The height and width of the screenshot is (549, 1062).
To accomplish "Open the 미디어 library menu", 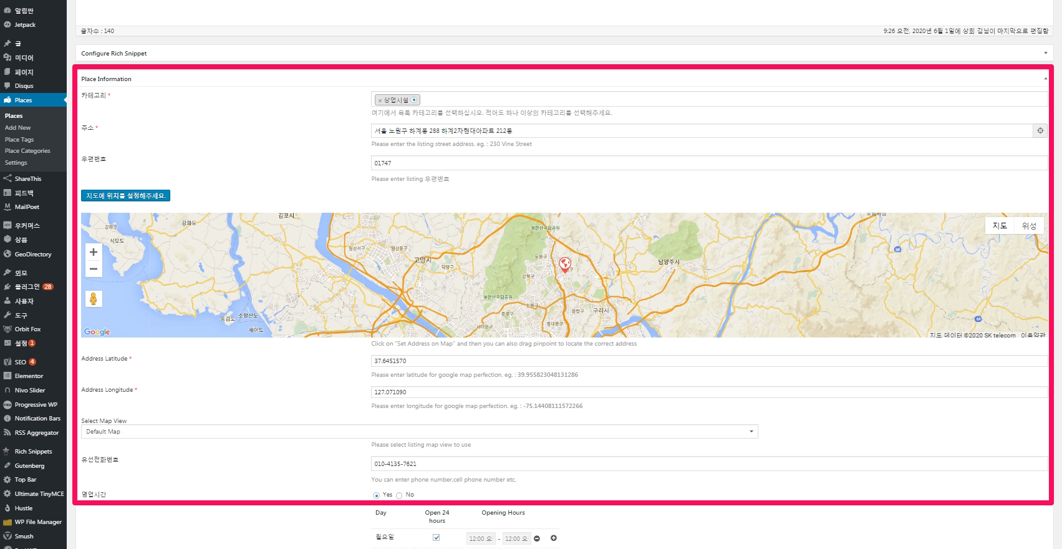I will tap(24, 57).
